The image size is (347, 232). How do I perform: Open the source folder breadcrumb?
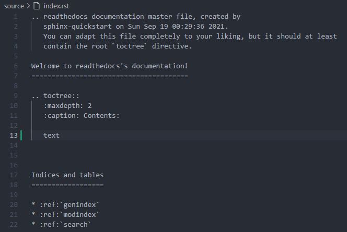point(14,6)
